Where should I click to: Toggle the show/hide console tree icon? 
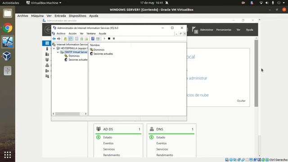tap(70, 39)
